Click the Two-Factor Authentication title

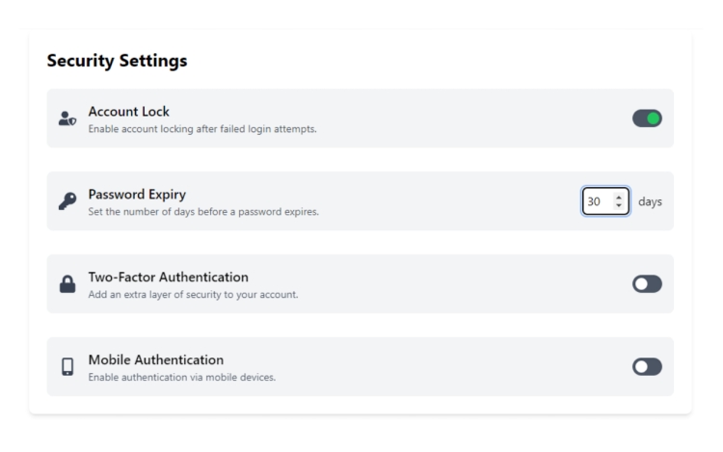(x=169, y=277)
